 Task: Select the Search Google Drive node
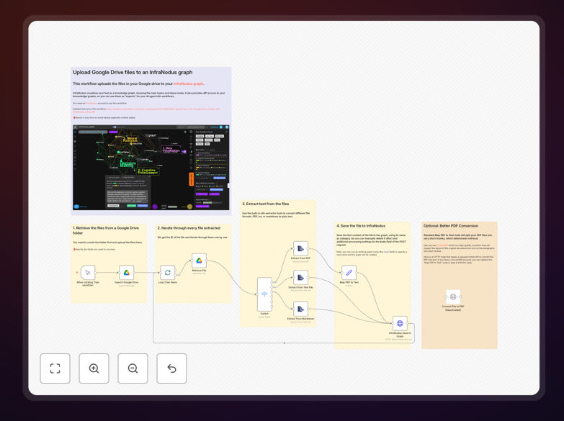127,273
